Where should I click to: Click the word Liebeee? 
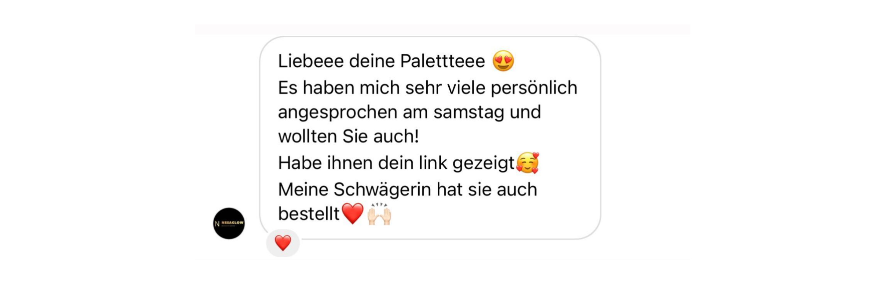pos(311,61)
